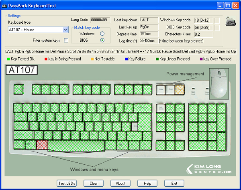Image resolution: width=241 pixels, height=190 pixels.
Task: Exit the application using Exit button
Action: tap(174, 183)
